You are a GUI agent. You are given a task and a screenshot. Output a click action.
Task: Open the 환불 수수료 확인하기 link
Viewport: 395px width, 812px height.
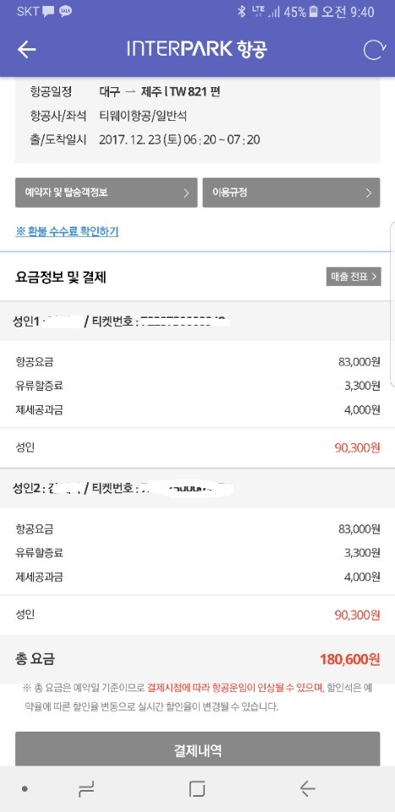(x=67, y=232)
